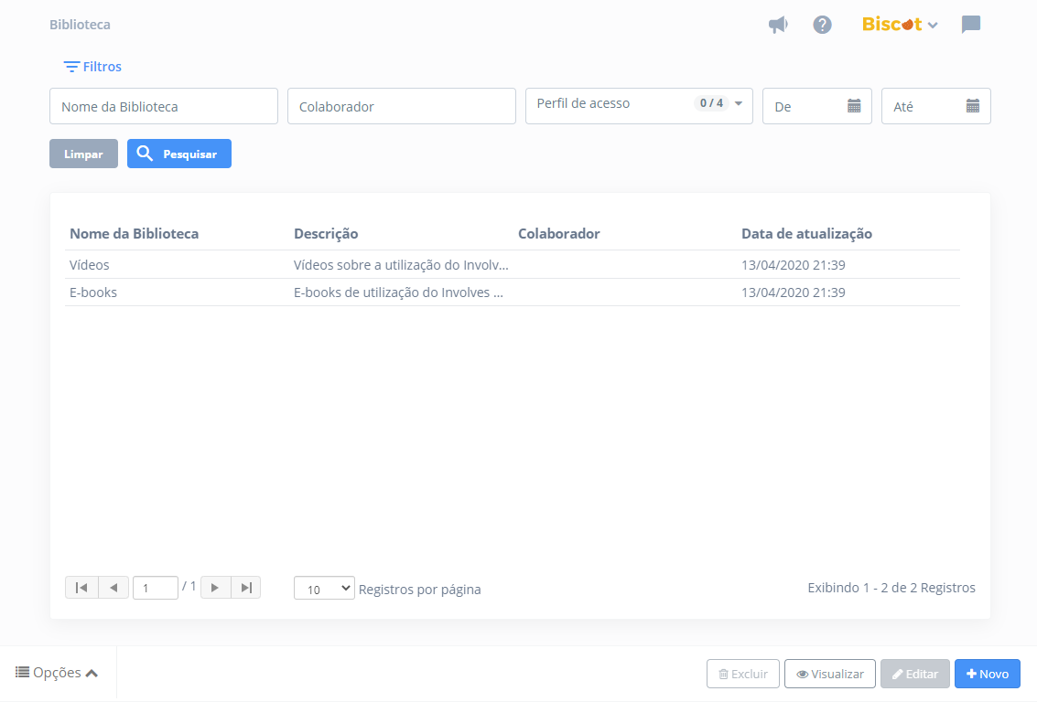Create a new library with Novo

pos(987,674)
